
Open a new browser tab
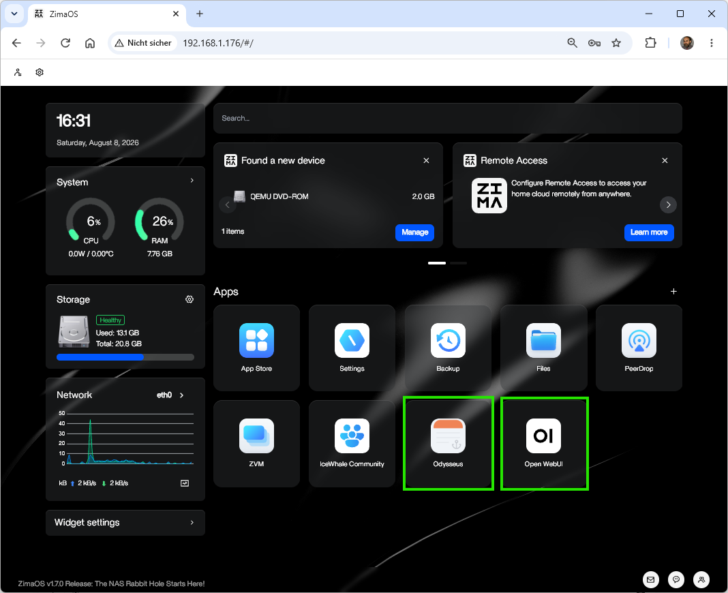pos(200,14)
